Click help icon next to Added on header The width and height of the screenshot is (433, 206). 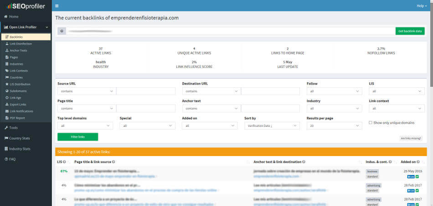tap(418, 162)
